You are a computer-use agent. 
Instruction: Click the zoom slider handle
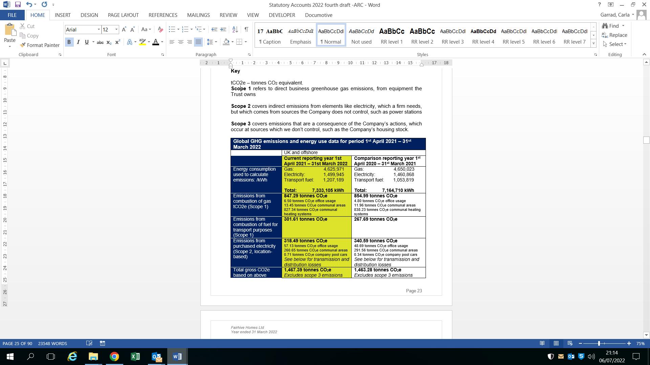(599, 343)
